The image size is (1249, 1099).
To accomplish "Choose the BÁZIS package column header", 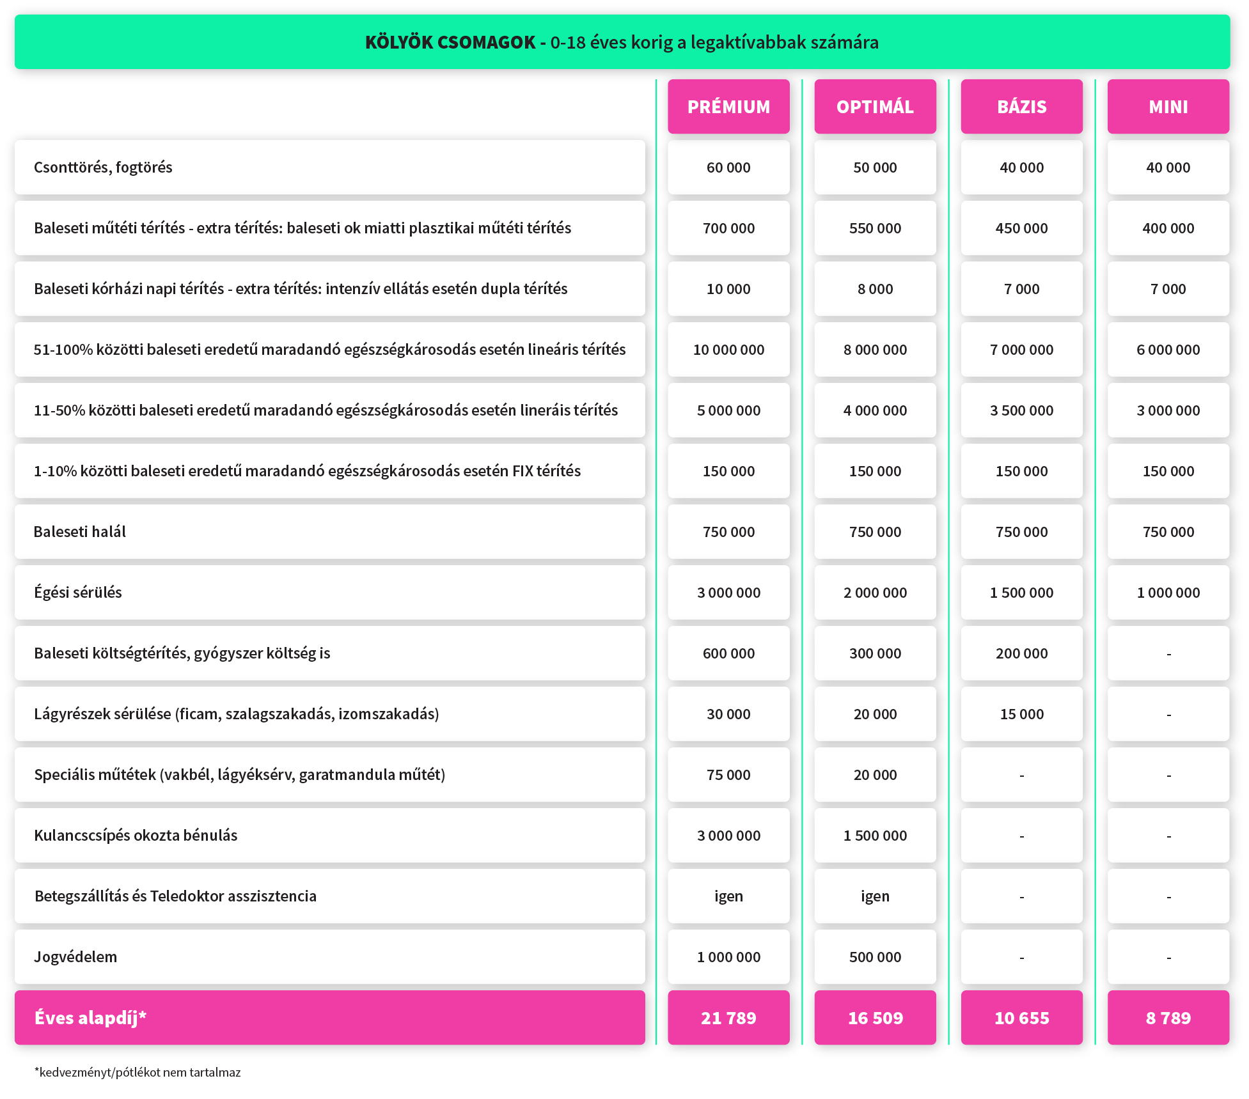I will point(1021,107).
